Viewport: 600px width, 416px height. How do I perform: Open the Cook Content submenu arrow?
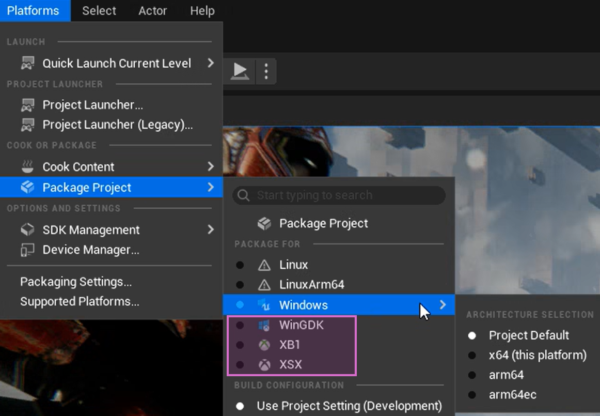tap(211, 166)
